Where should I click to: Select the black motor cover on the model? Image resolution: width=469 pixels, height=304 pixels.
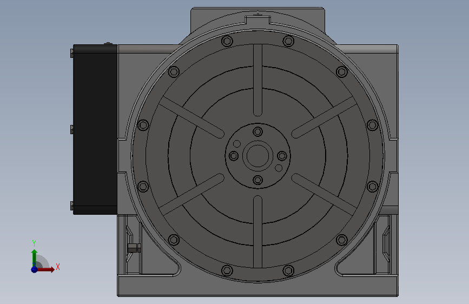coord(95,130)
